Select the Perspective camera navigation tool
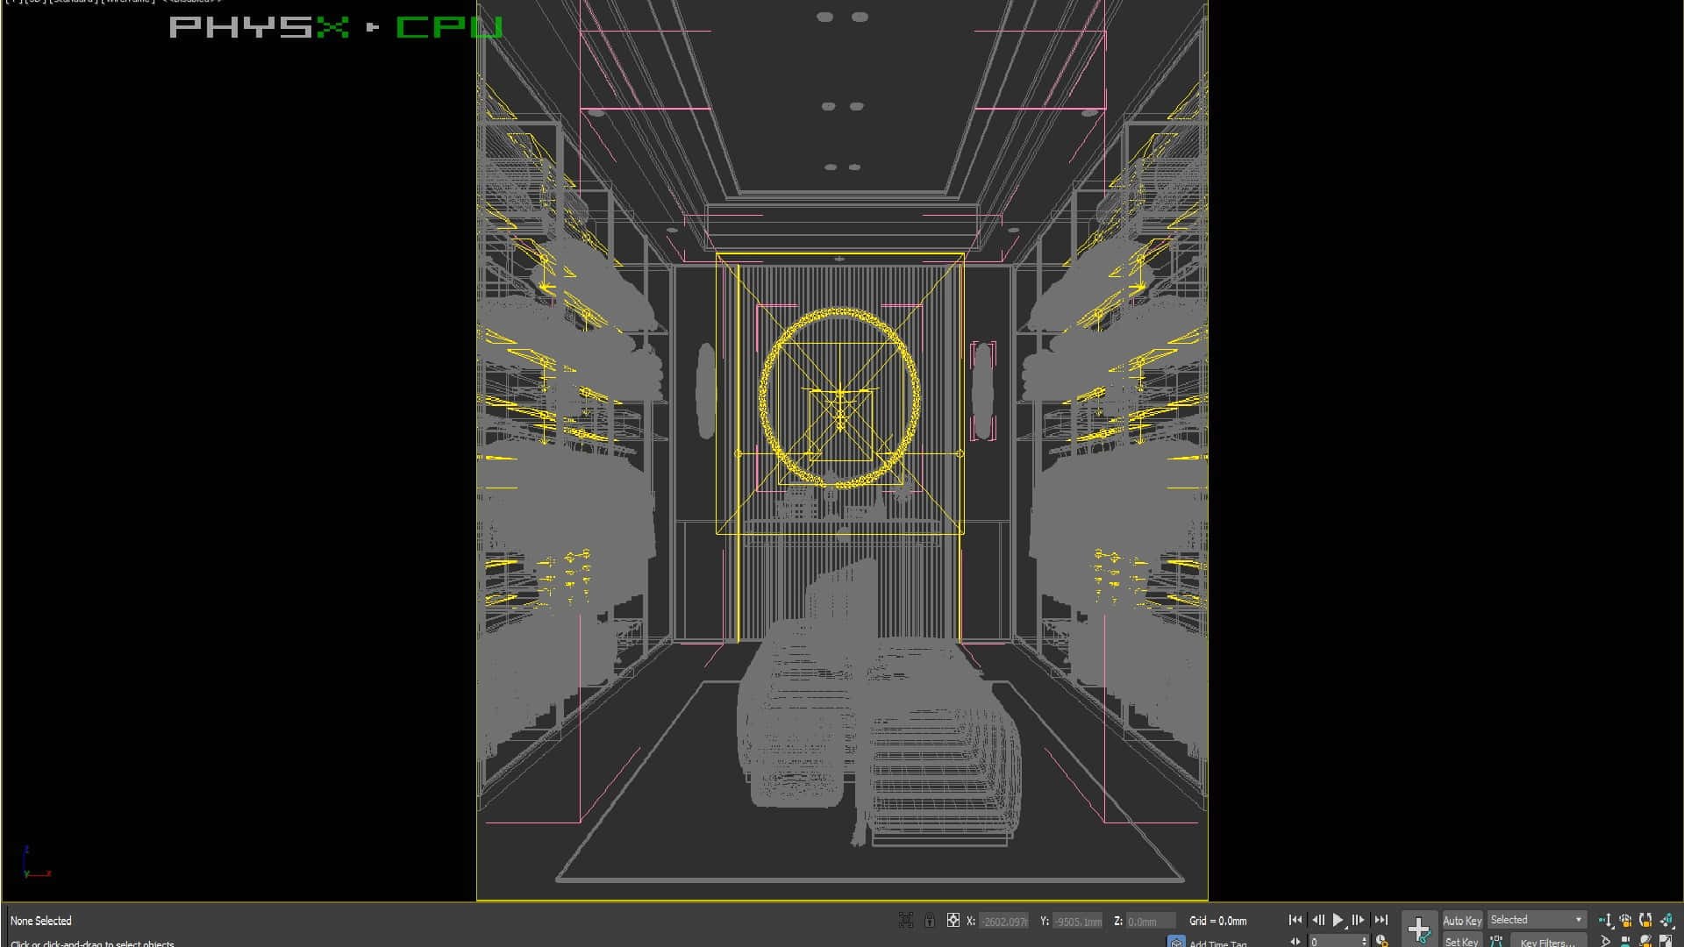Screen dimensions: 1684x947 click(x=1626, y=920)
